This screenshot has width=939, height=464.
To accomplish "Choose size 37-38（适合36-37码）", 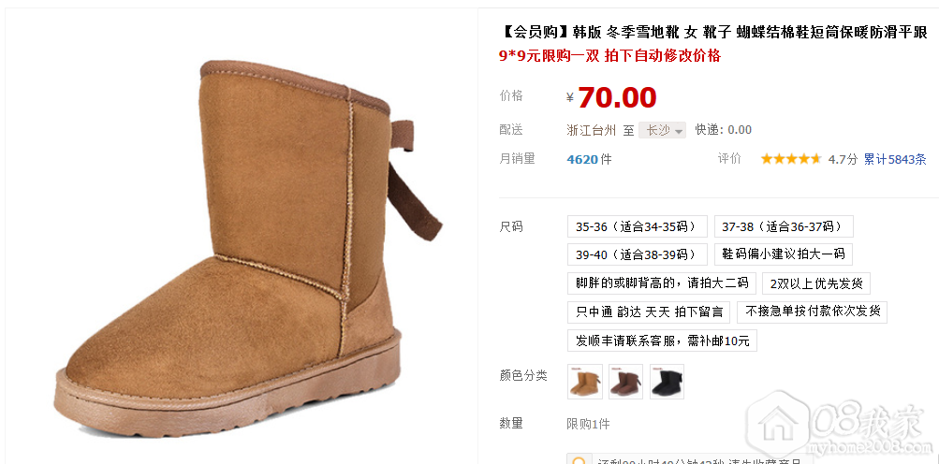I will coord(784,226).
